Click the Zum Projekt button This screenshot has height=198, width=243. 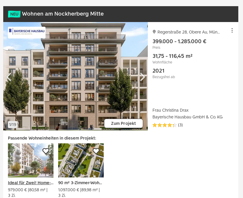pos(123,123)
